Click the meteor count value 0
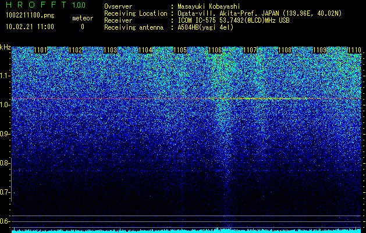The width and height of the screenshot is (366, 233). click(83, 27)
